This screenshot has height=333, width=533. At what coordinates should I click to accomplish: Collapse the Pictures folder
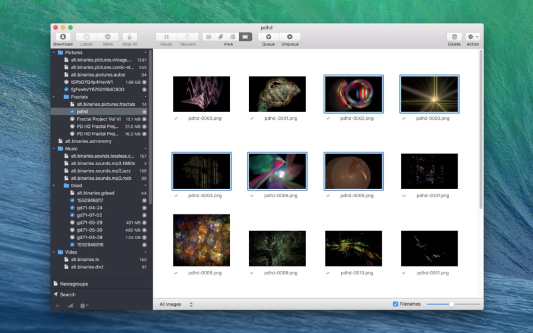(54, 52)
